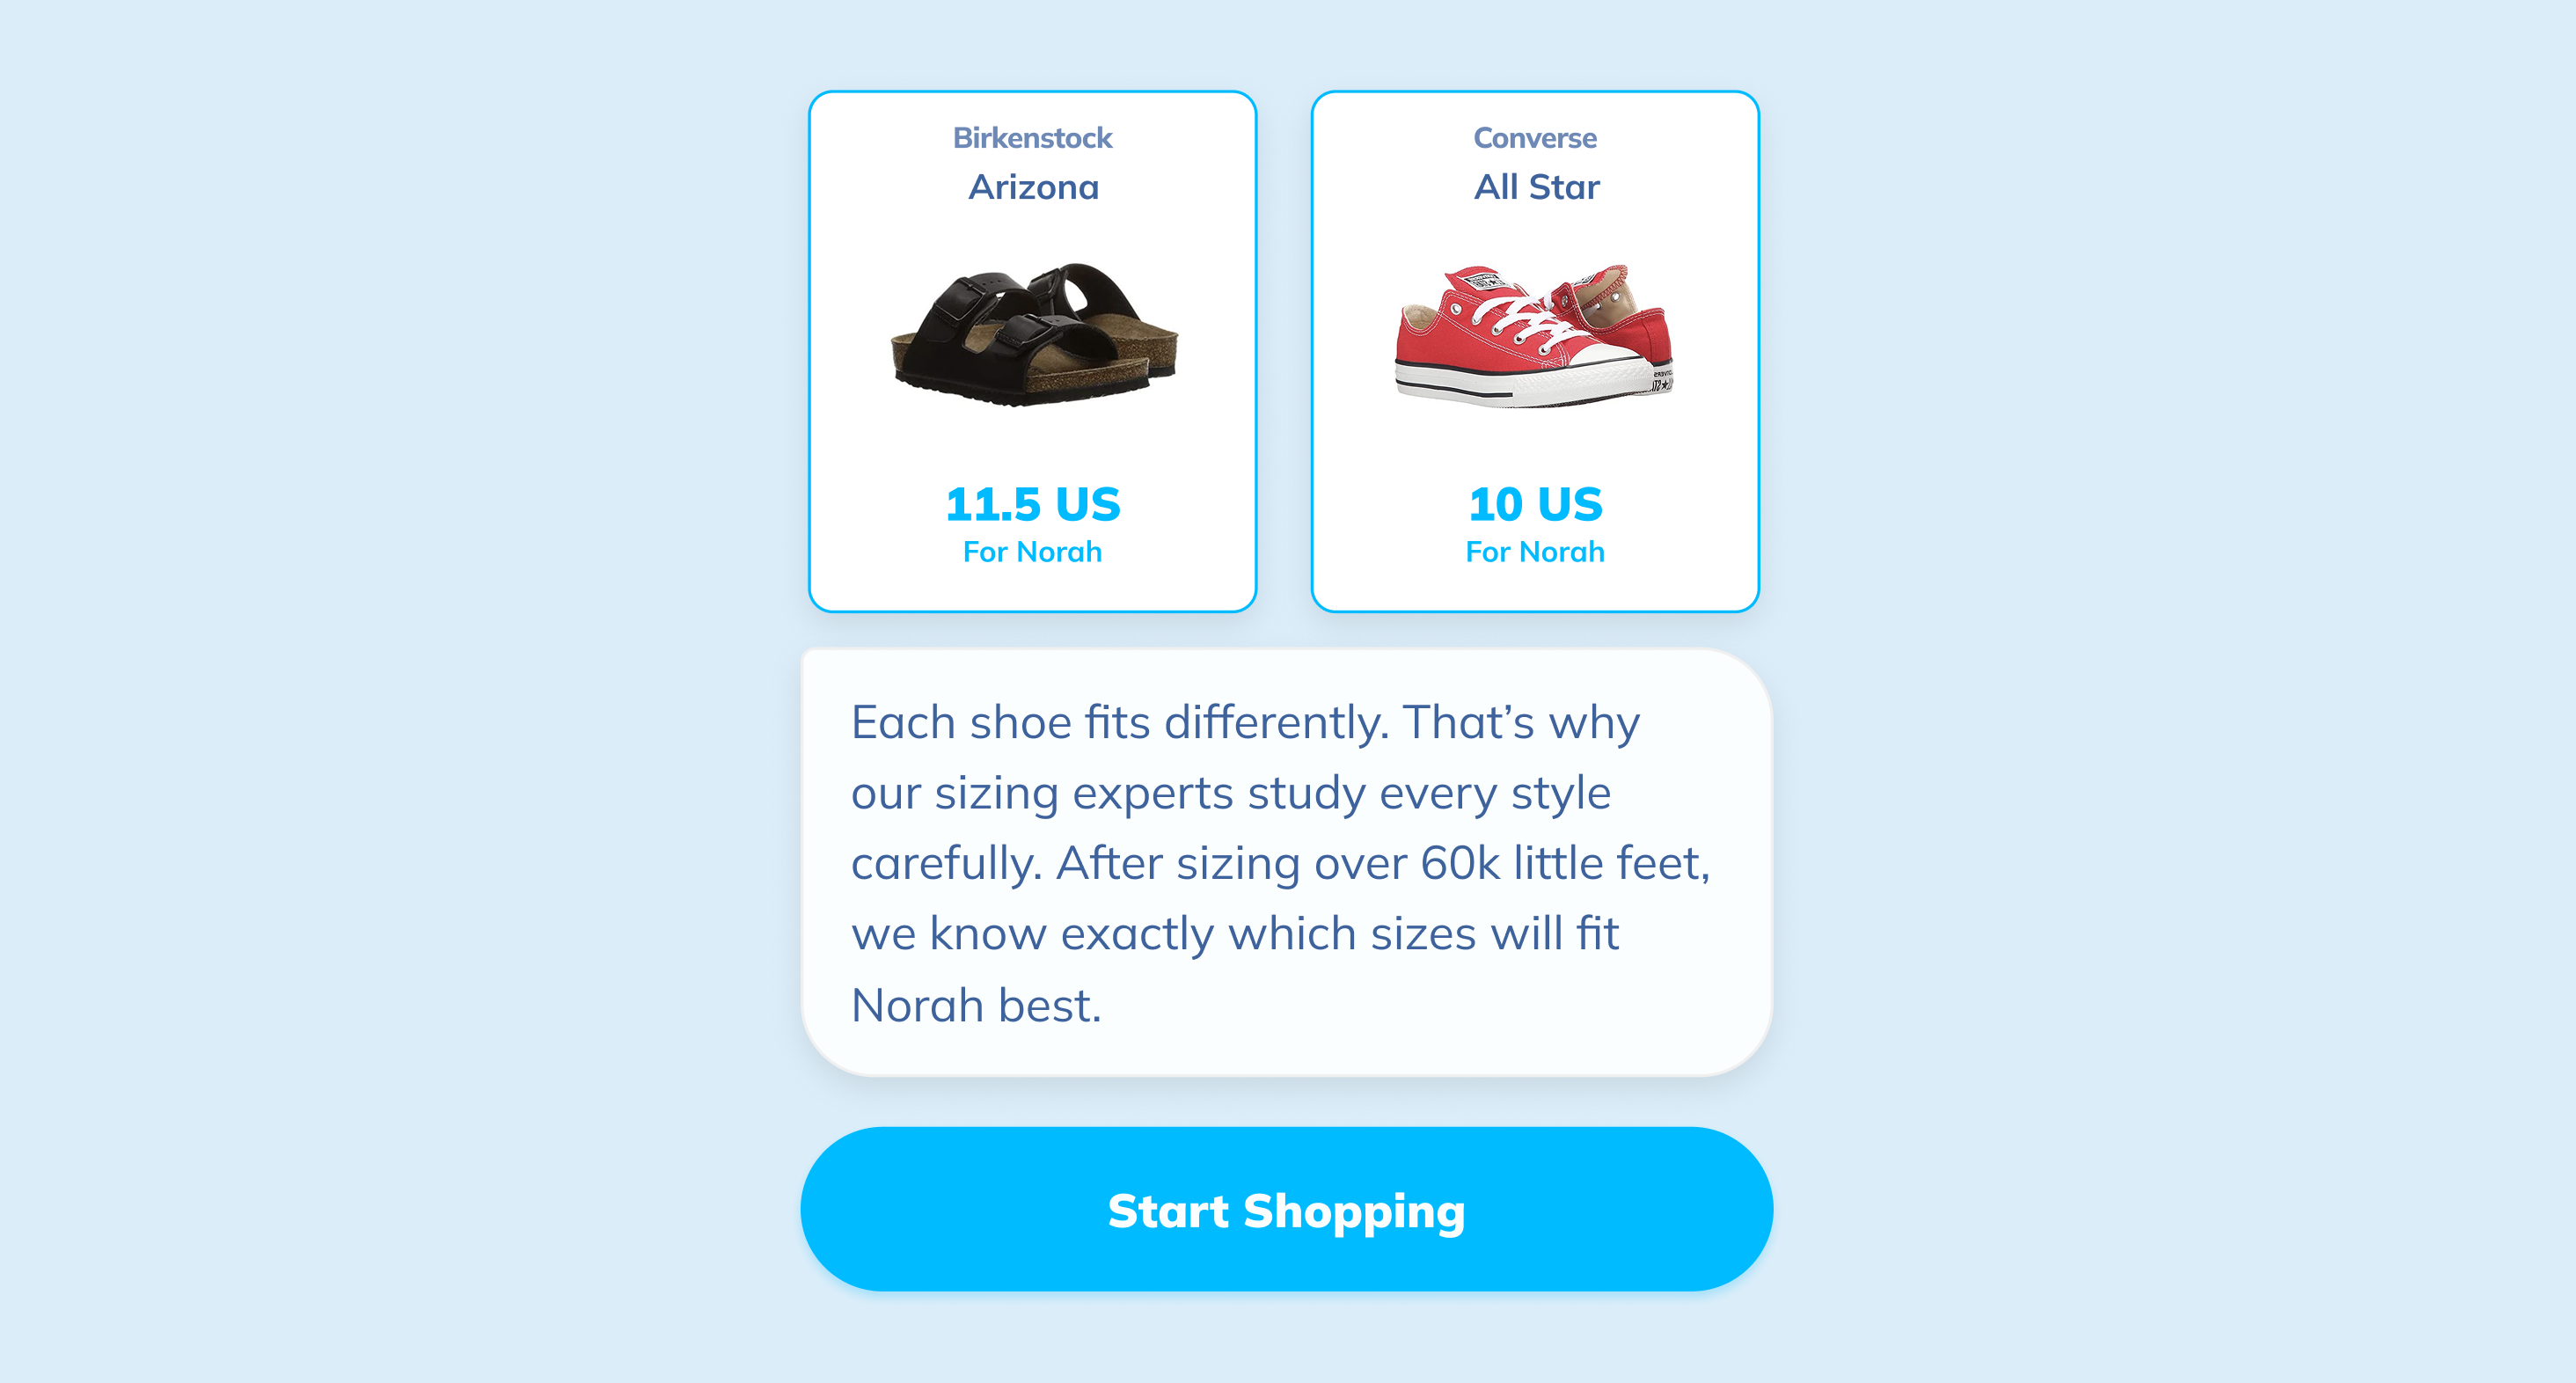The width and height of the screenshot is (2576, 1383).
Task: Click the '60k little feet' phrase
Action: [1563, 863]
